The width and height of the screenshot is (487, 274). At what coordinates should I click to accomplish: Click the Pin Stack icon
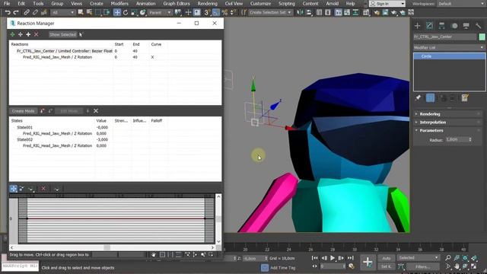(418, 98)
